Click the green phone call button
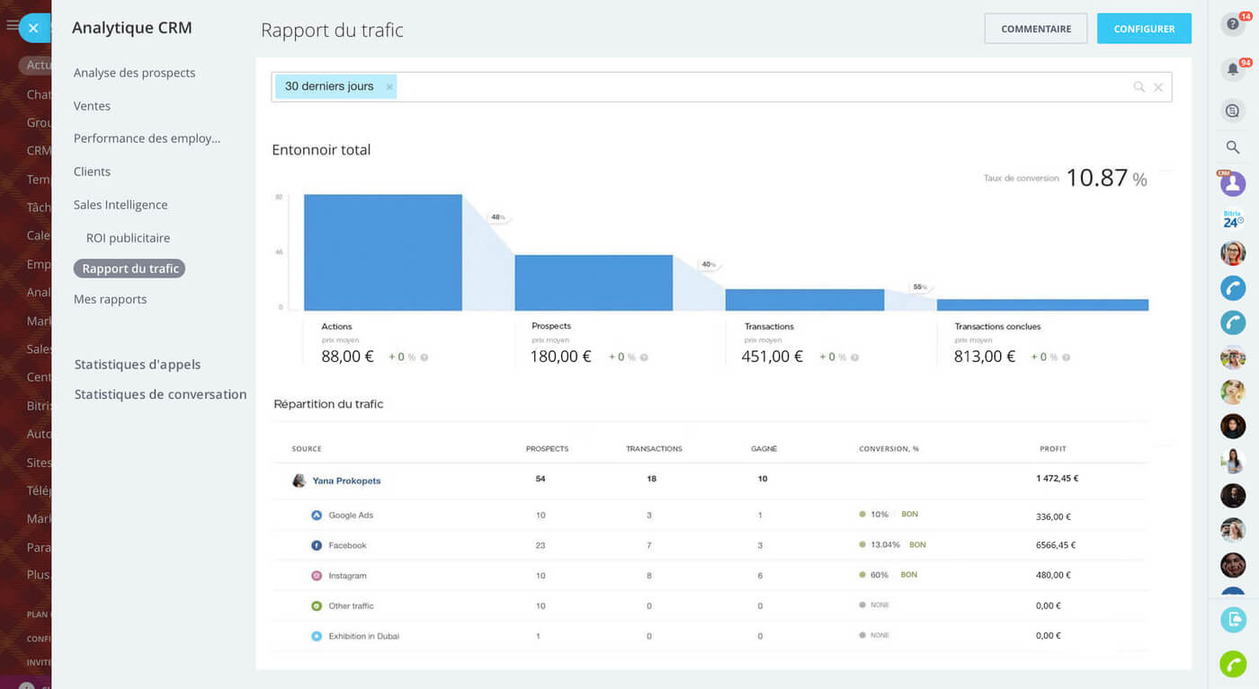Image resolution: width=1259 pixels, height=689 pixels. tap(1232, 663)
